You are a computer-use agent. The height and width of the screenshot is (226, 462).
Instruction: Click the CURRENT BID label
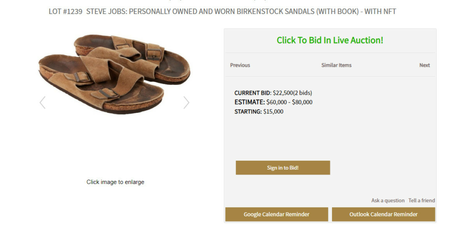coord(253,93)
